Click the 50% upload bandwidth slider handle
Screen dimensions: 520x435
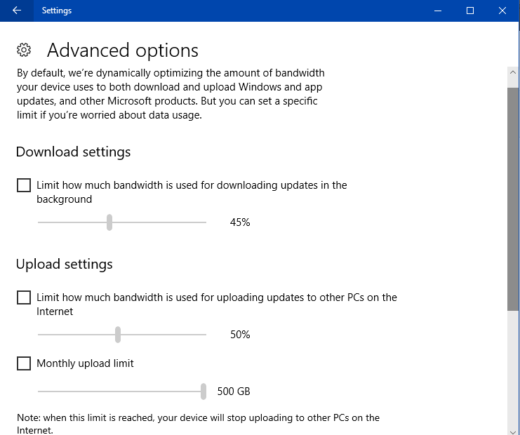[118, 335]
